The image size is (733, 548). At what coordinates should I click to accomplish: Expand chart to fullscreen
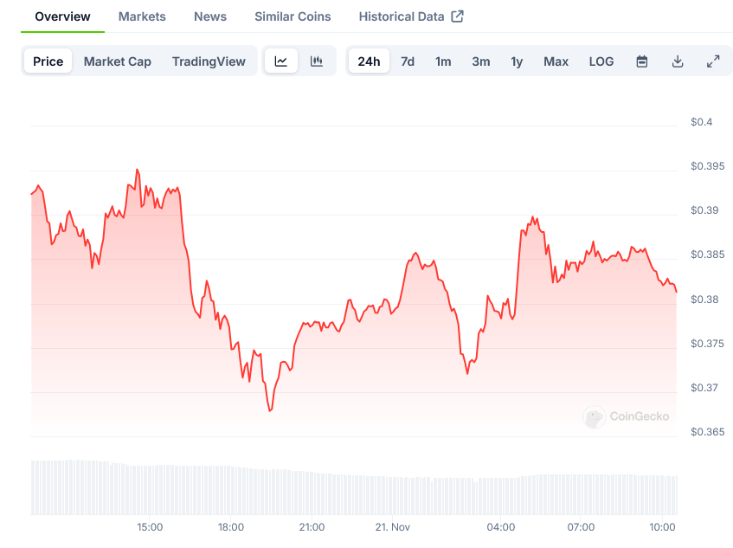pos(713,61)
